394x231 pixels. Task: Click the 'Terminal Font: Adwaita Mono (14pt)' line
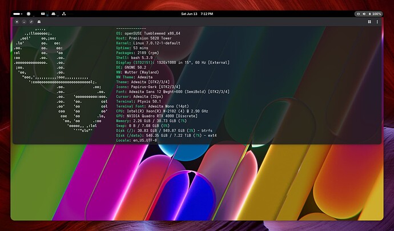(152, 106)
